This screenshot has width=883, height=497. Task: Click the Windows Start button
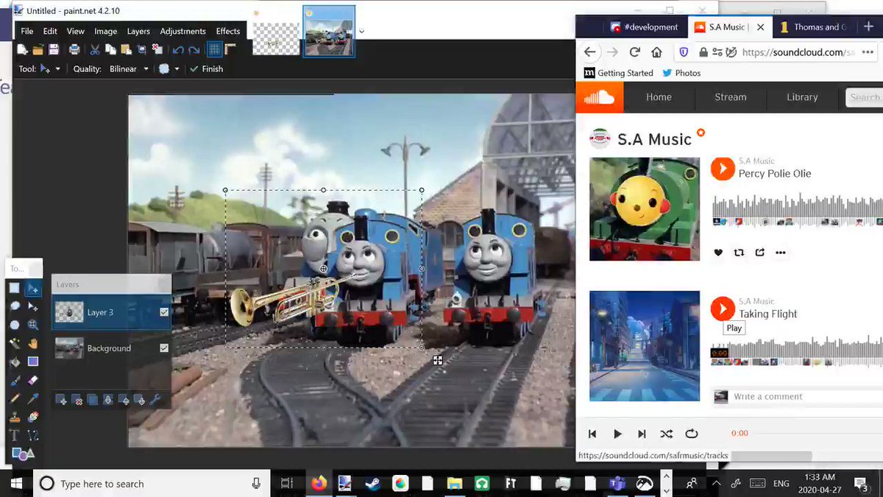pyautogui.click(x=16, y=484)
